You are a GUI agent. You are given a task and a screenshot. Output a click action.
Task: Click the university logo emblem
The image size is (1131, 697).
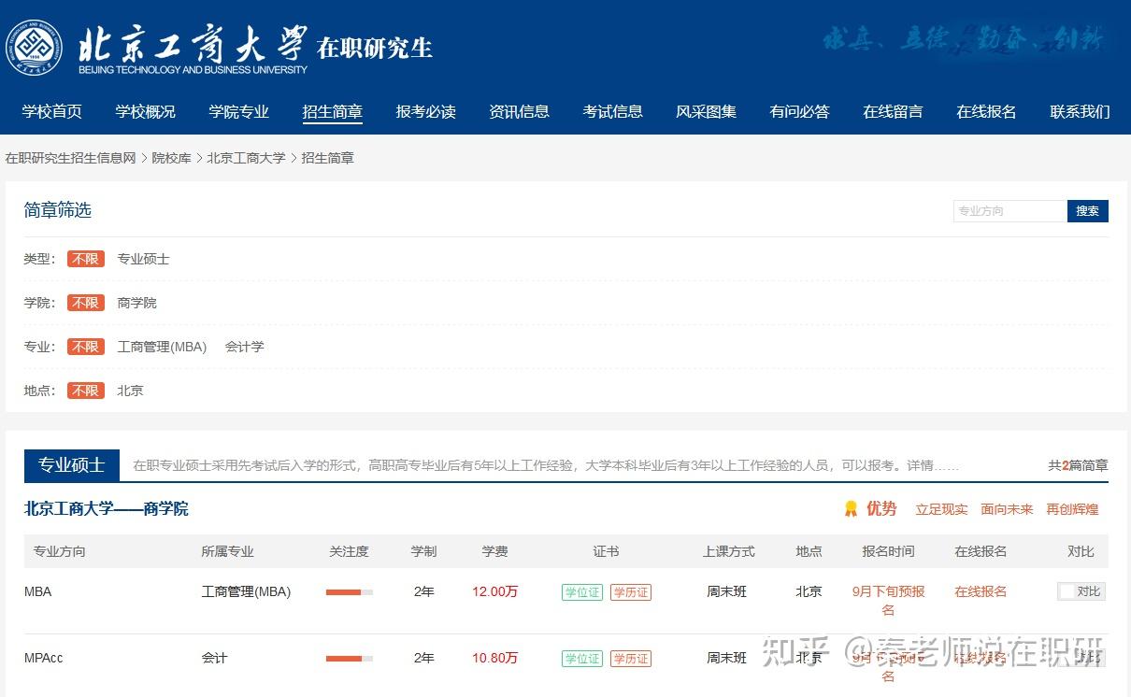point(35,48)
